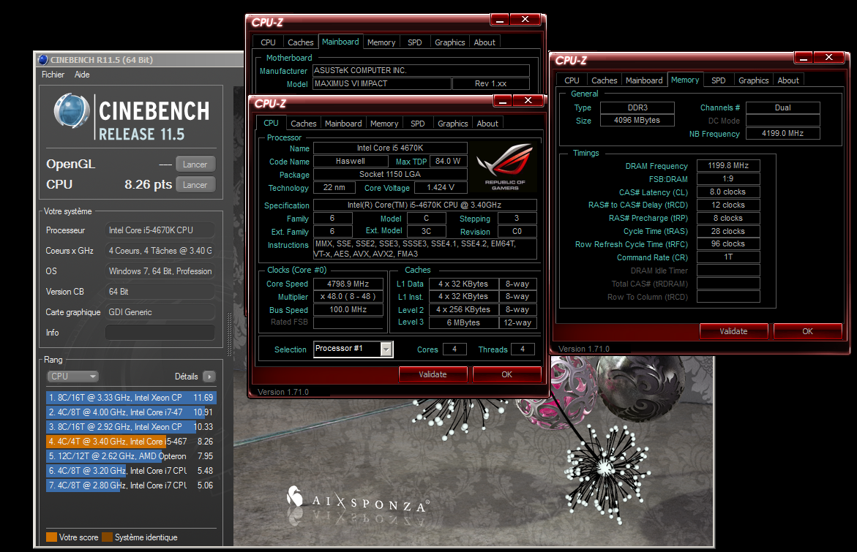Open the CPU ranking dropdown in Rang
The image size is (857, 552).
click(x=72, y=377)
